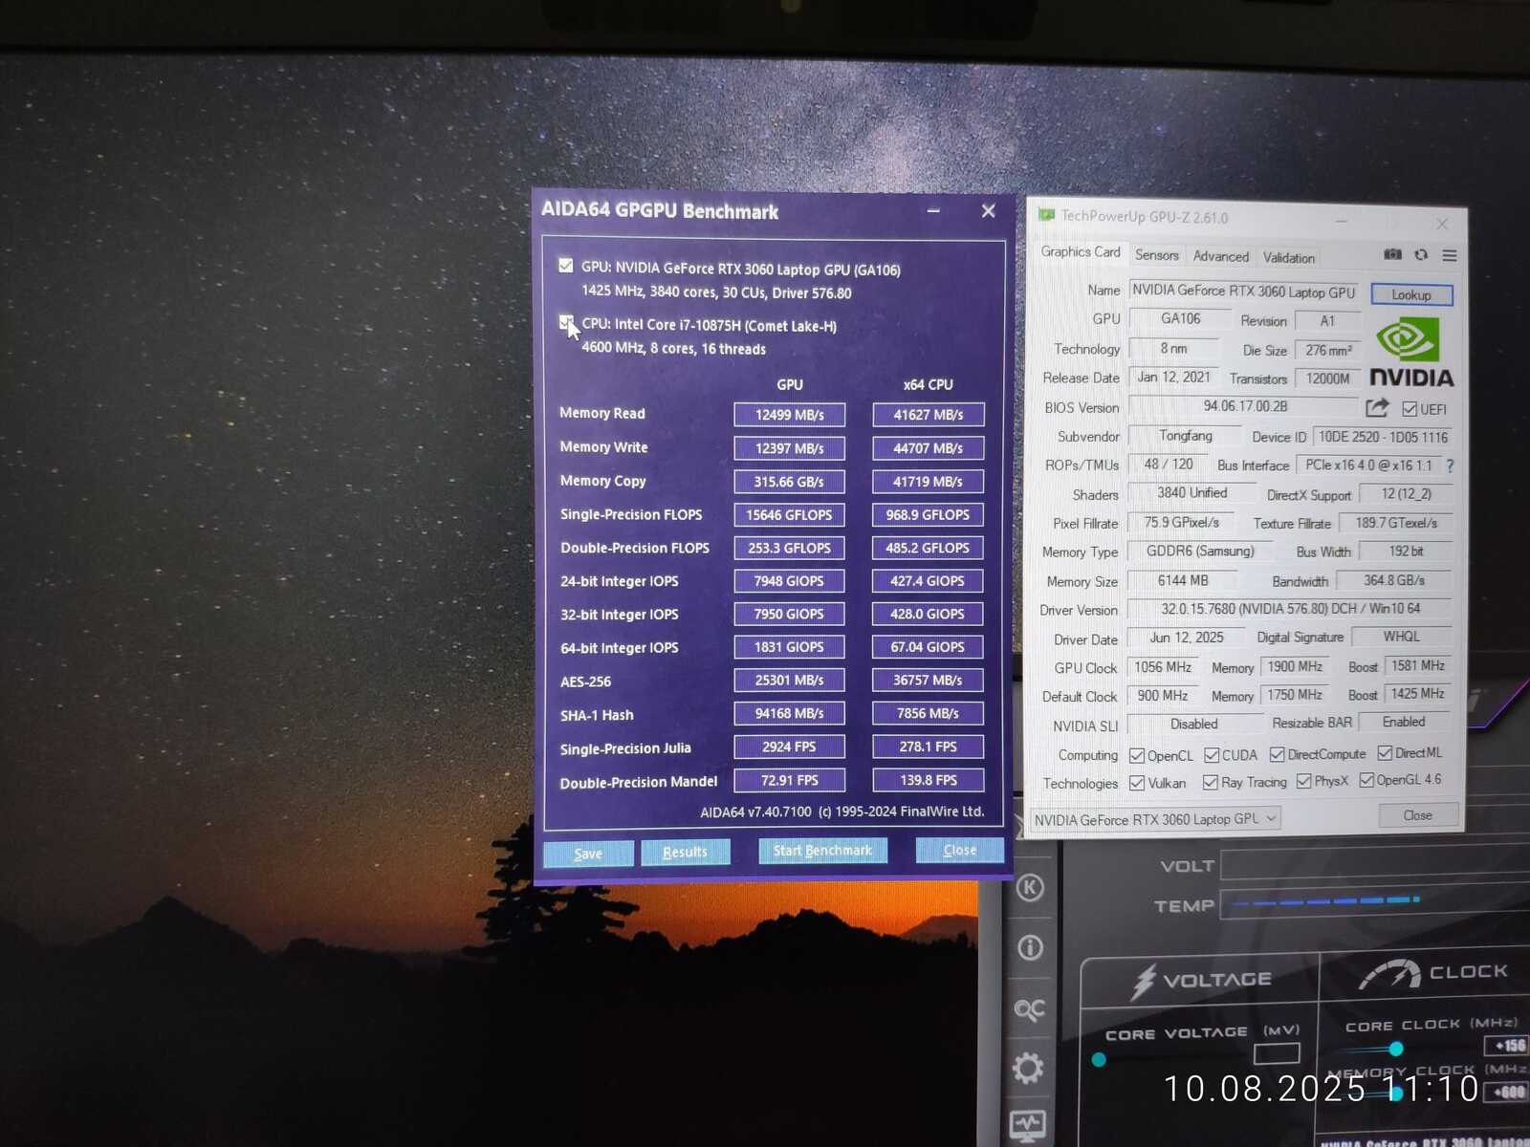This screenshot has height=1147, width=1530.
Task: Click the BIOS share/export arrow icon in GPU-Z
Action: (x=1377, y=408)
